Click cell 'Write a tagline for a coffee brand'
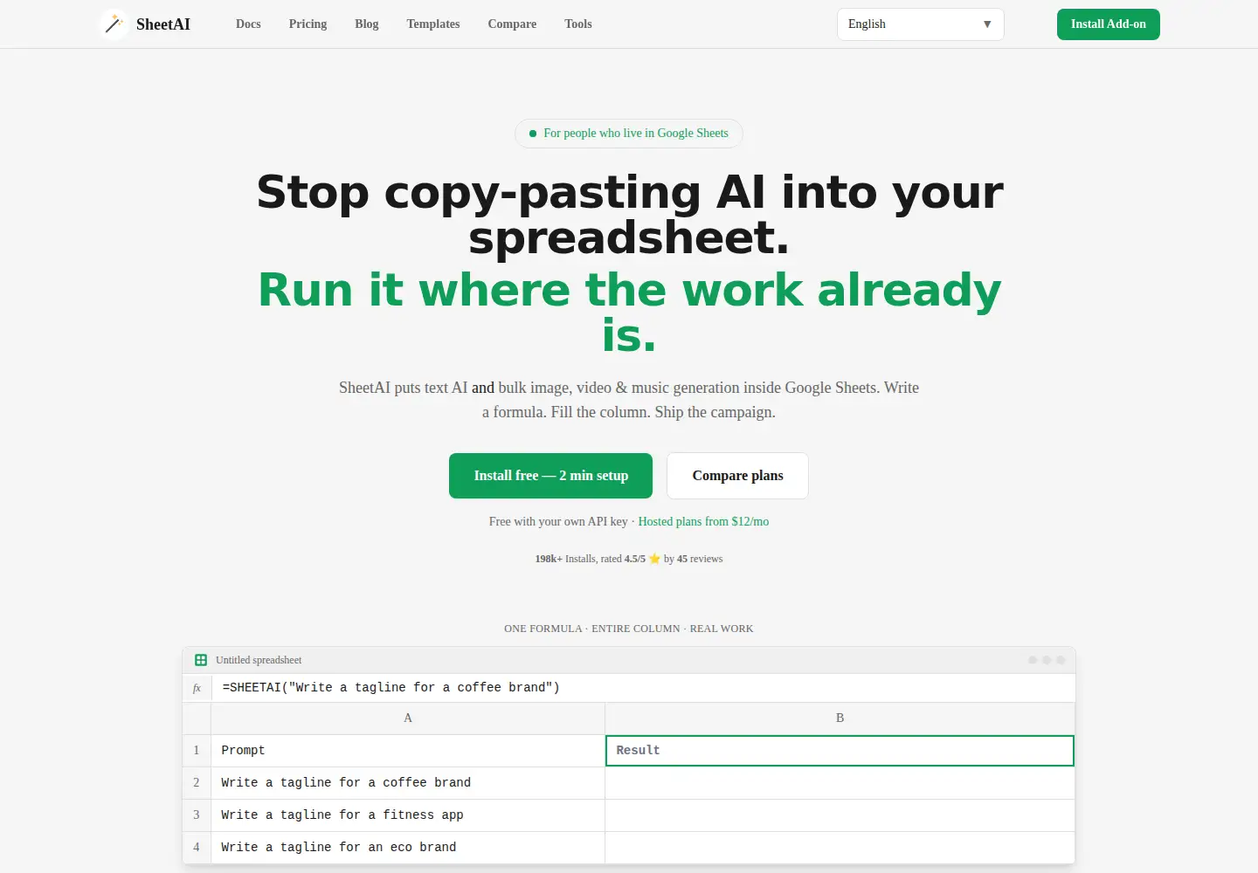Viewport: 1258px width, 873px height. pos(408,783)
